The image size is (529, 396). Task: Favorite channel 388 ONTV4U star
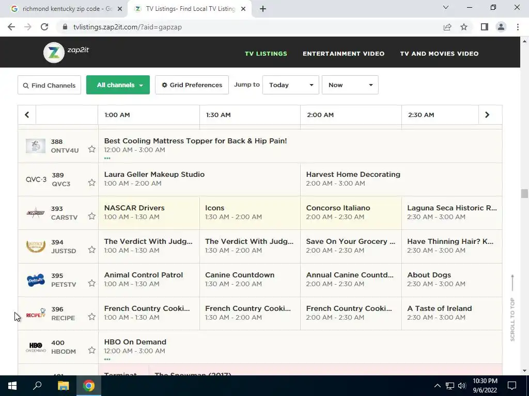click(92, 149)
